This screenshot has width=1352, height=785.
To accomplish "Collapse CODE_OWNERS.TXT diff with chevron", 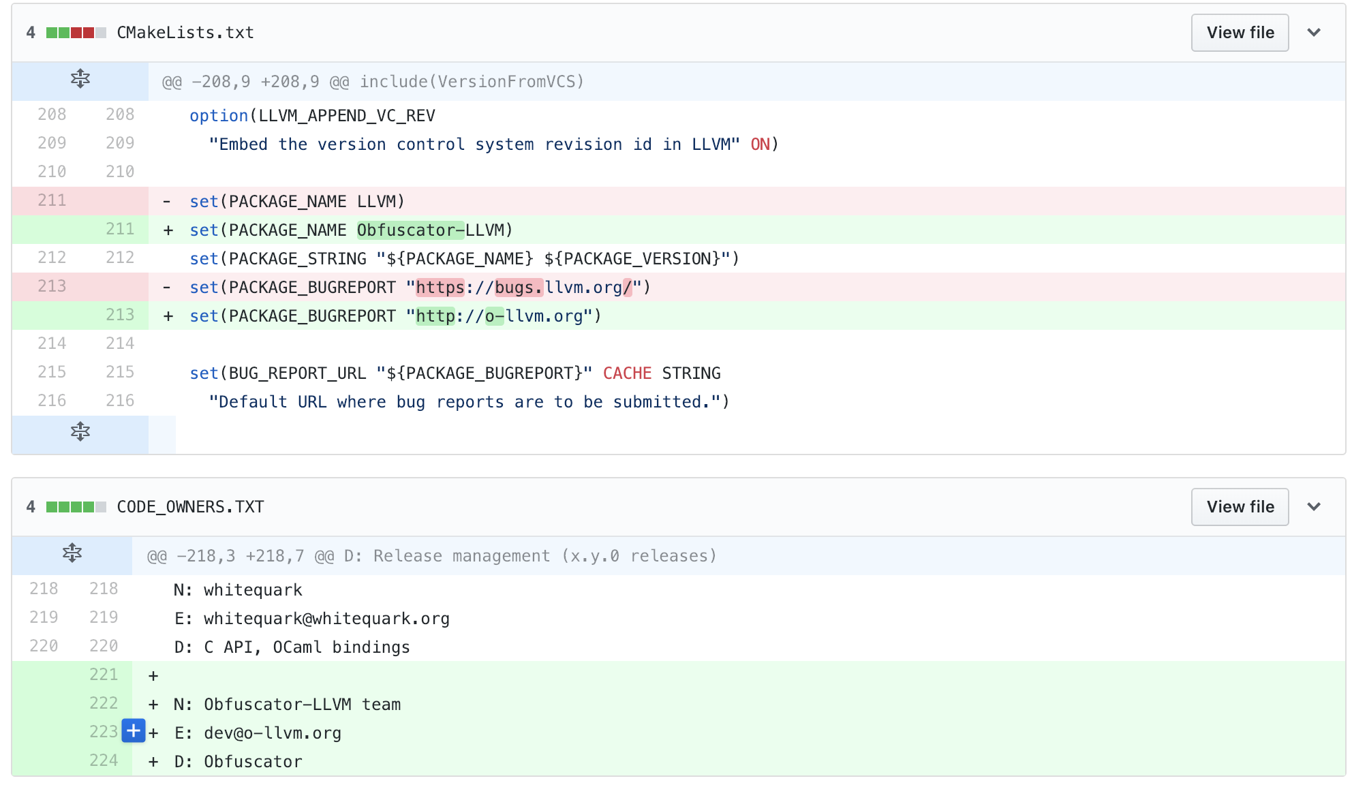I will 1314,507.
